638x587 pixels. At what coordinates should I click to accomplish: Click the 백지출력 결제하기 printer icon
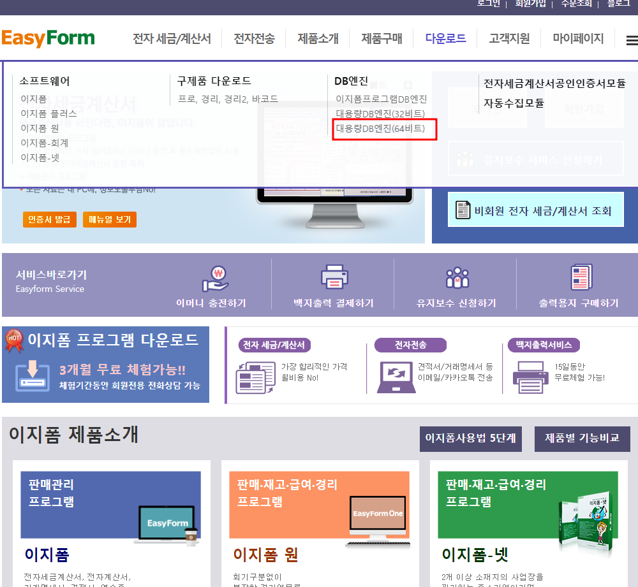tap(334, 277)
